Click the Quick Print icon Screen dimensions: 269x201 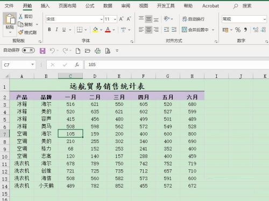[x=98, y=51]
